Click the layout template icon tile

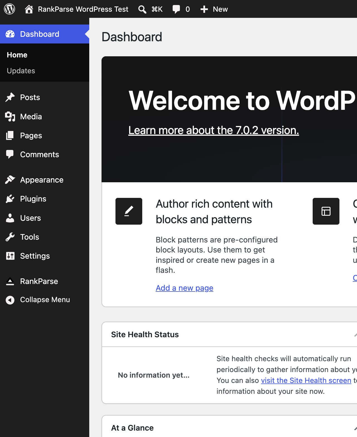coord(326,211)
